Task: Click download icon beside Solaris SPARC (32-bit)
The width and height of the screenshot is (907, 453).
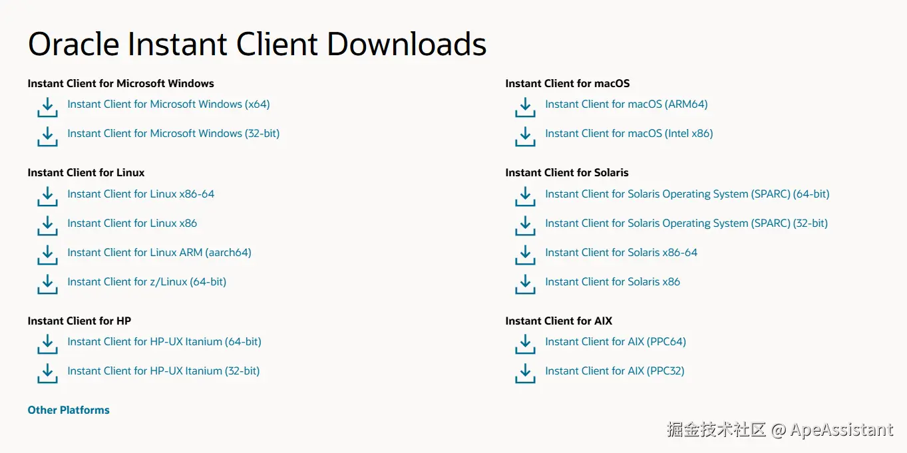Action: coord(525,226)
